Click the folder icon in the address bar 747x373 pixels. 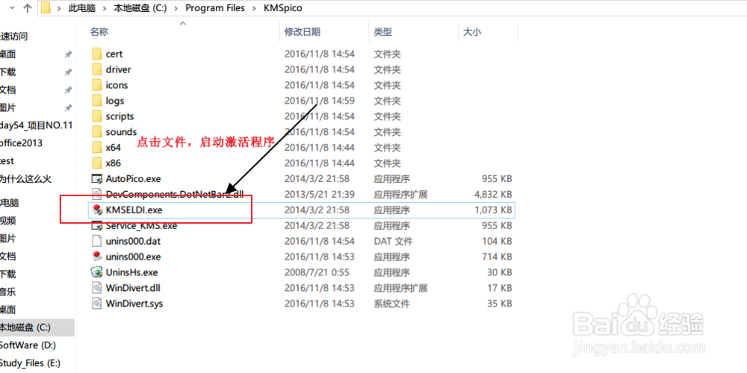[46, 8]
